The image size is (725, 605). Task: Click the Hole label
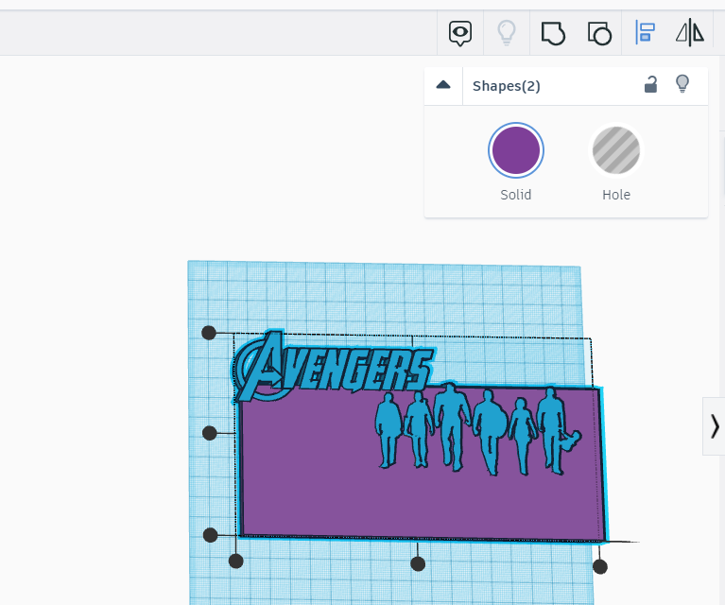[616, 195]
